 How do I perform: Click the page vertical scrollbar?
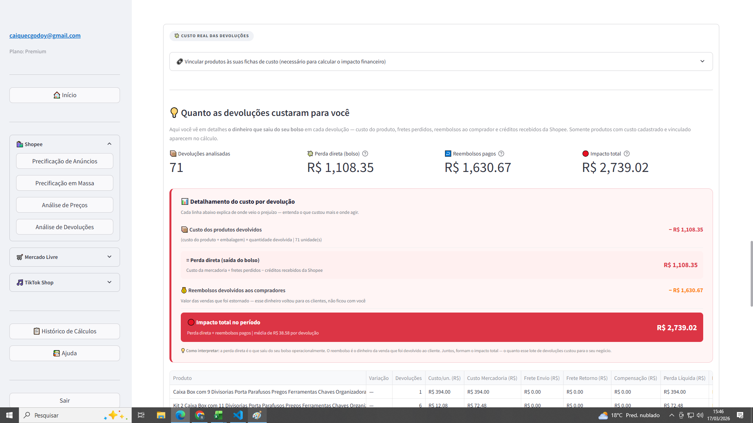click(751, 274)
